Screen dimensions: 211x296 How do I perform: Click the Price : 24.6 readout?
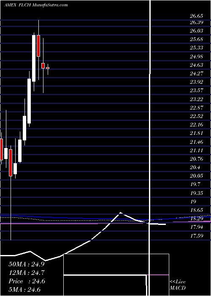click(27, 281)
